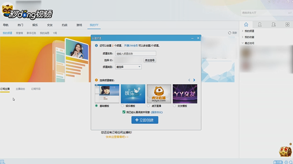The height and width of the screenshot is (164, 293).
Task: Minimize the 创建频道 dialog
Action: (192, 38)
